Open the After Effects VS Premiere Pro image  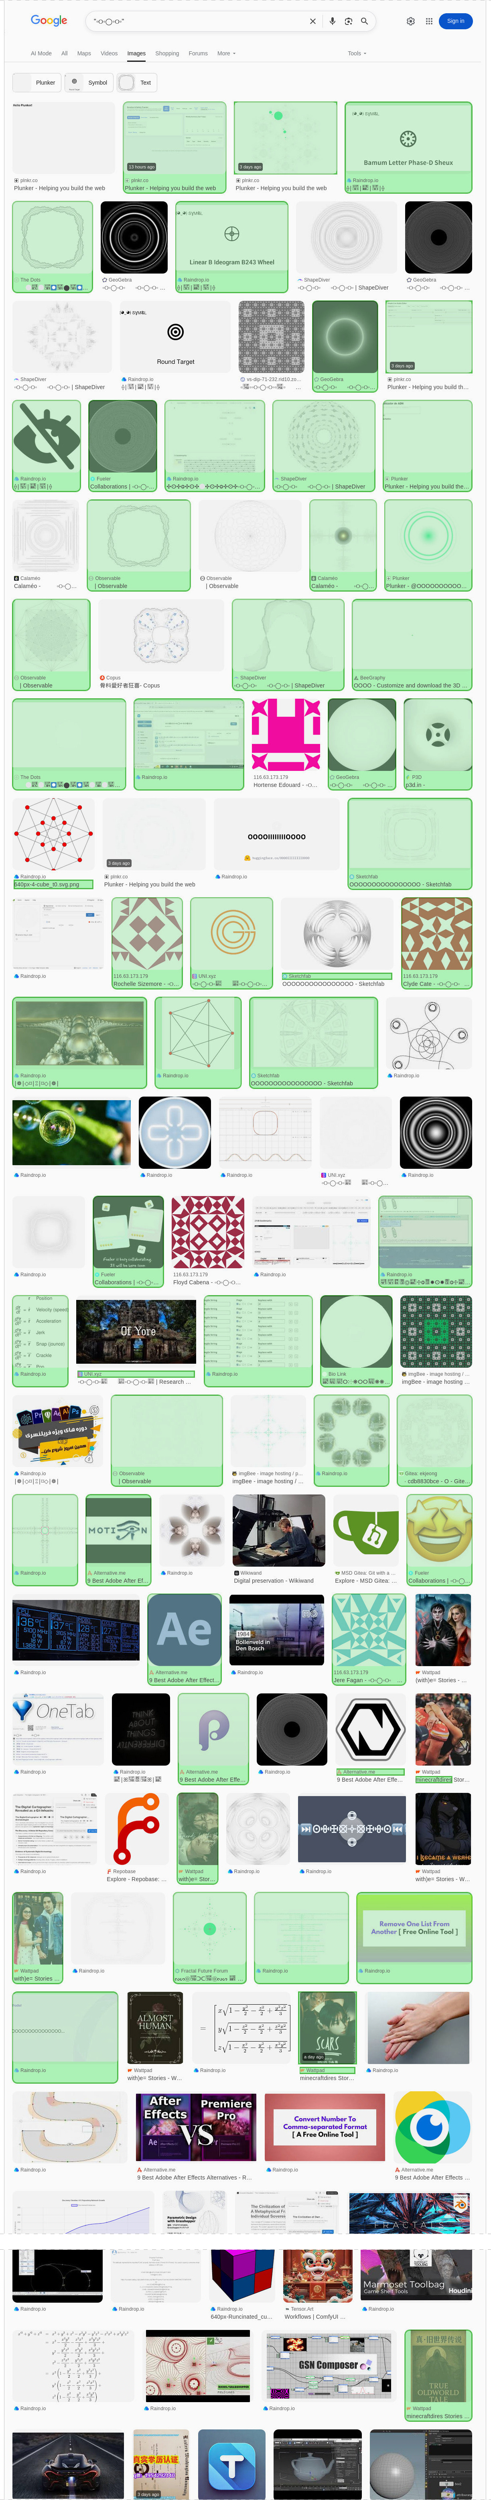pos(197,2127)
